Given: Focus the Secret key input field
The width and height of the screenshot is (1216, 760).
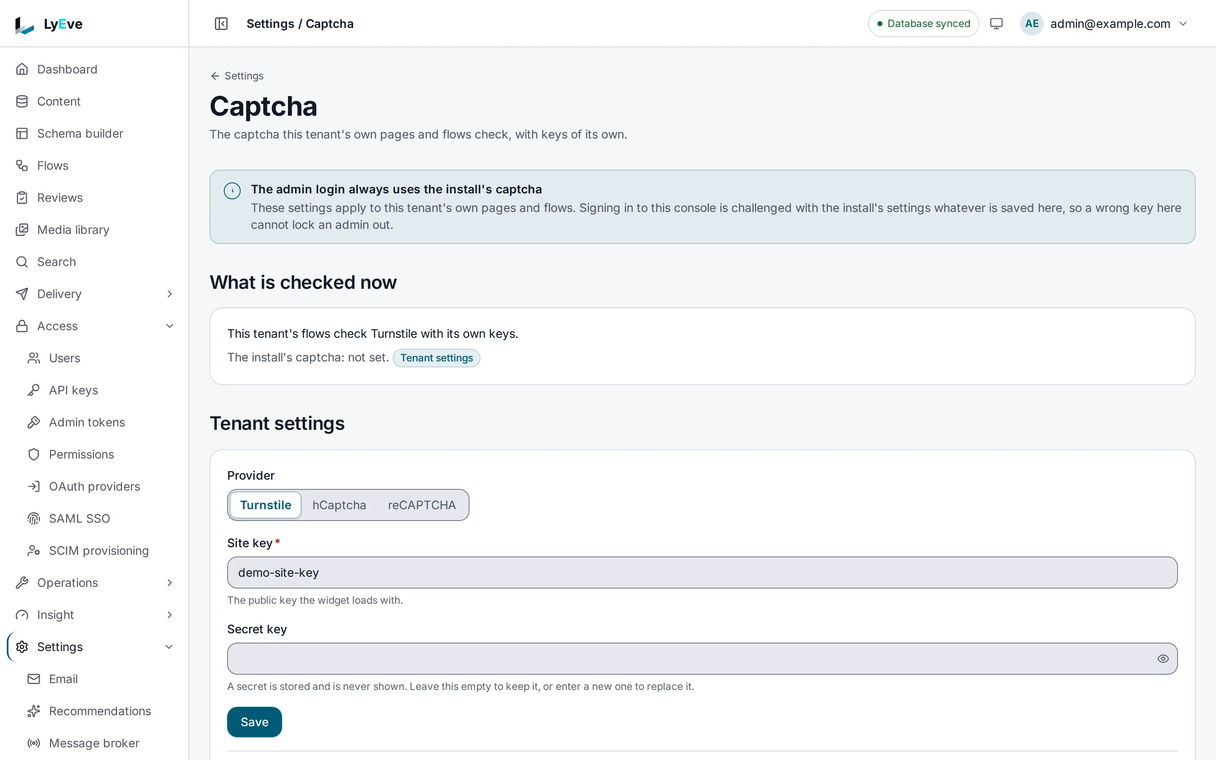Looking at the screenshot, I should click(x=702, y=659).
